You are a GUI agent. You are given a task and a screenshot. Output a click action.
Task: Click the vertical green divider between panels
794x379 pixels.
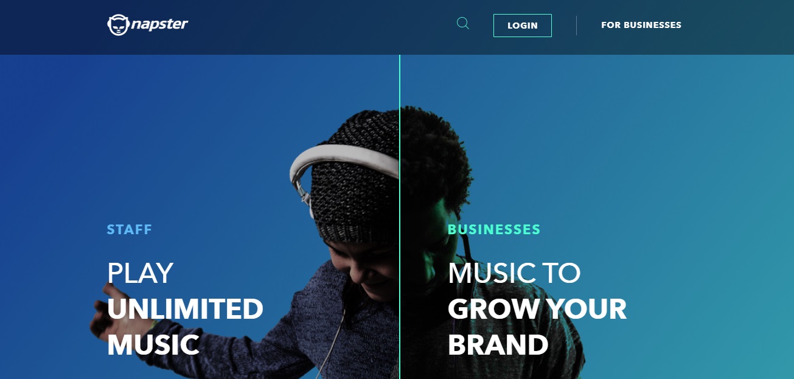point(400,217)
